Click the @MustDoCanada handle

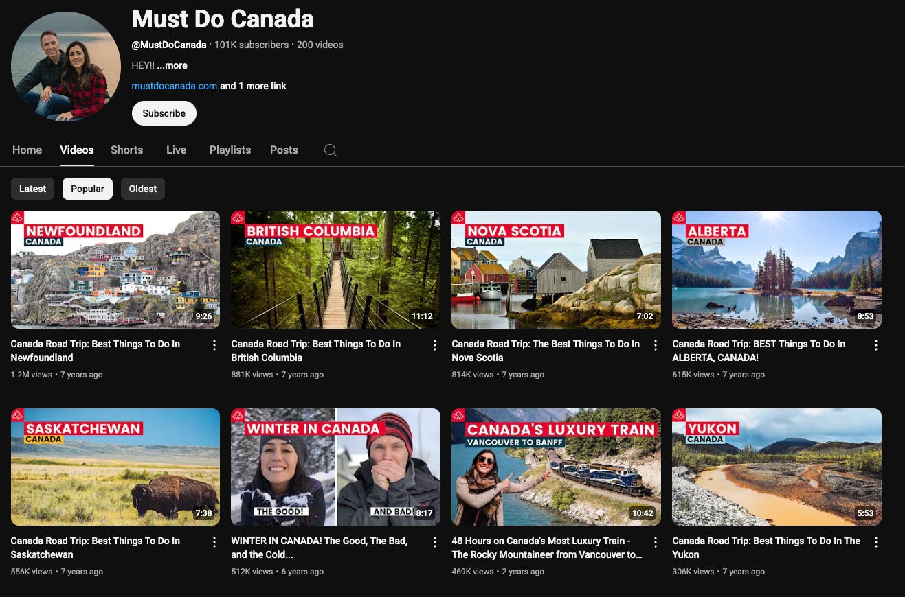pyautogui.click(x=169, y=45)
